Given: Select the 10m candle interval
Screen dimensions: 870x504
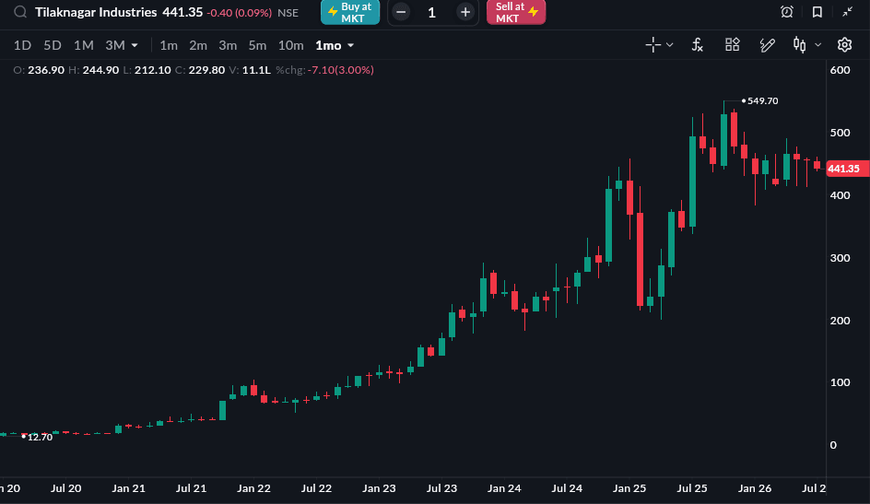Looking at the screenshot, I should [x=290, y=45].
